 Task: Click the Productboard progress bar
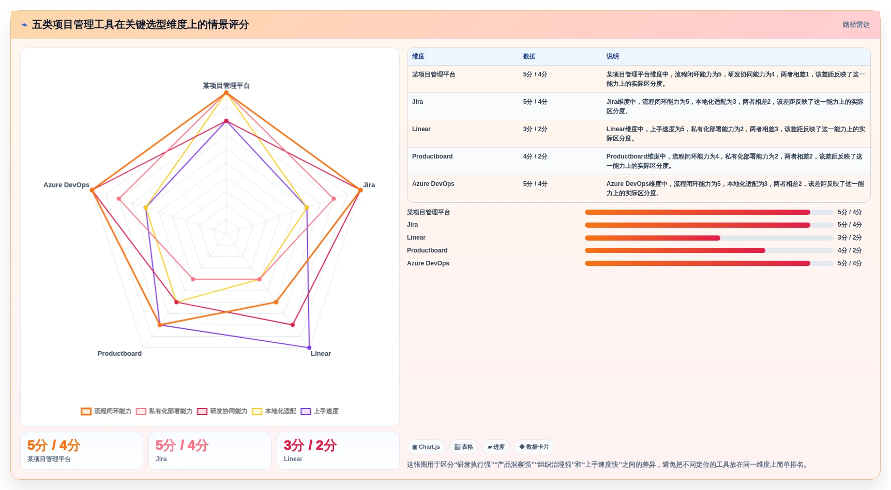click(709, 250)
